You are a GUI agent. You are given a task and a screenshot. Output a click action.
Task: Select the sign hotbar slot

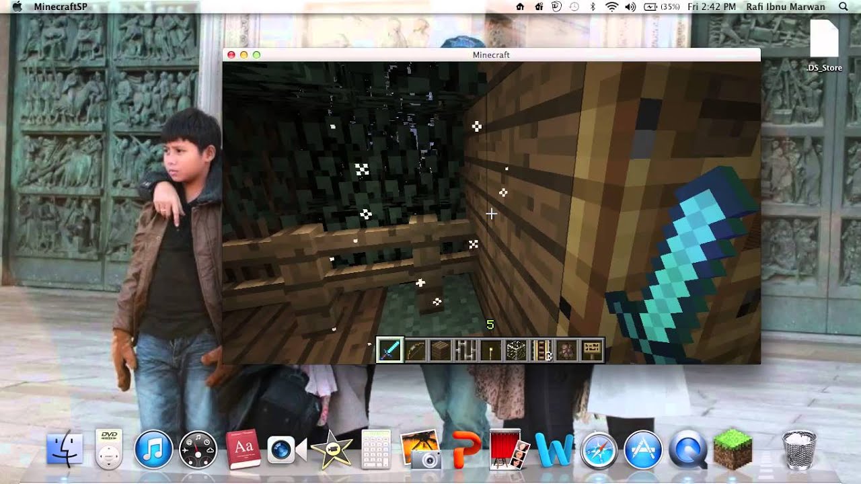pyautogui.click(x=592, y=350)
